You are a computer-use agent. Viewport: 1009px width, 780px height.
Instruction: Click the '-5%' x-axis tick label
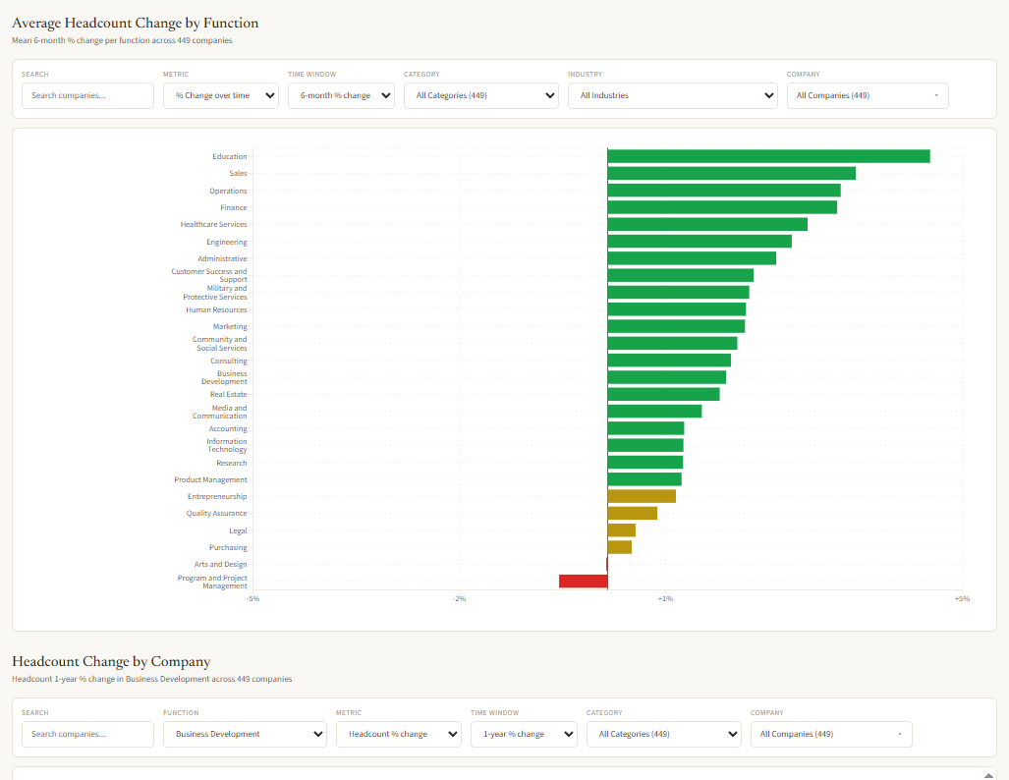(252, 599)
